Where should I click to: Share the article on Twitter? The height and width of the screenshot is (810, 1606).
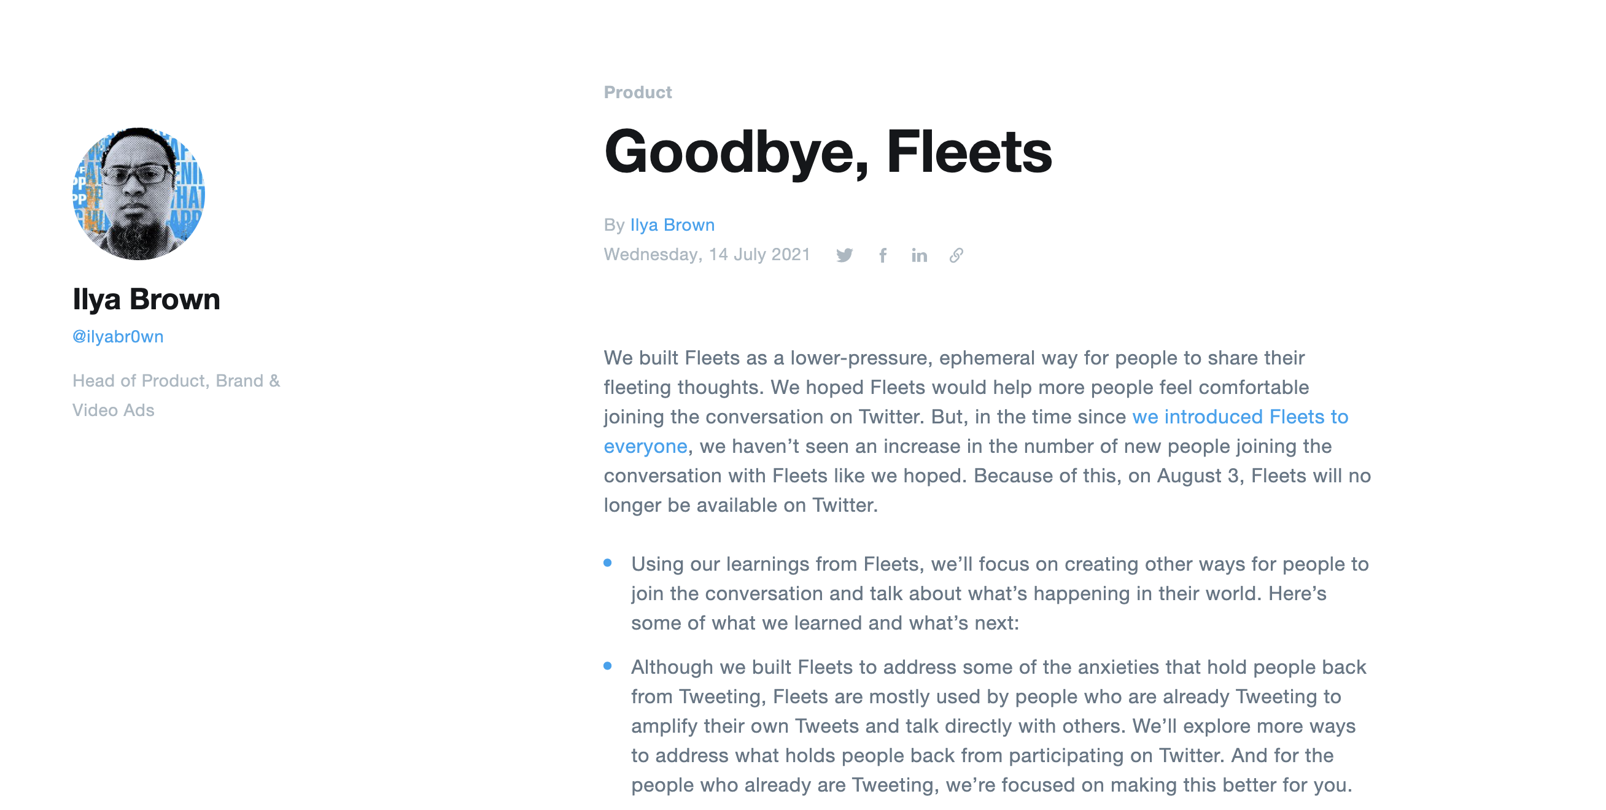tap(844, 255)
